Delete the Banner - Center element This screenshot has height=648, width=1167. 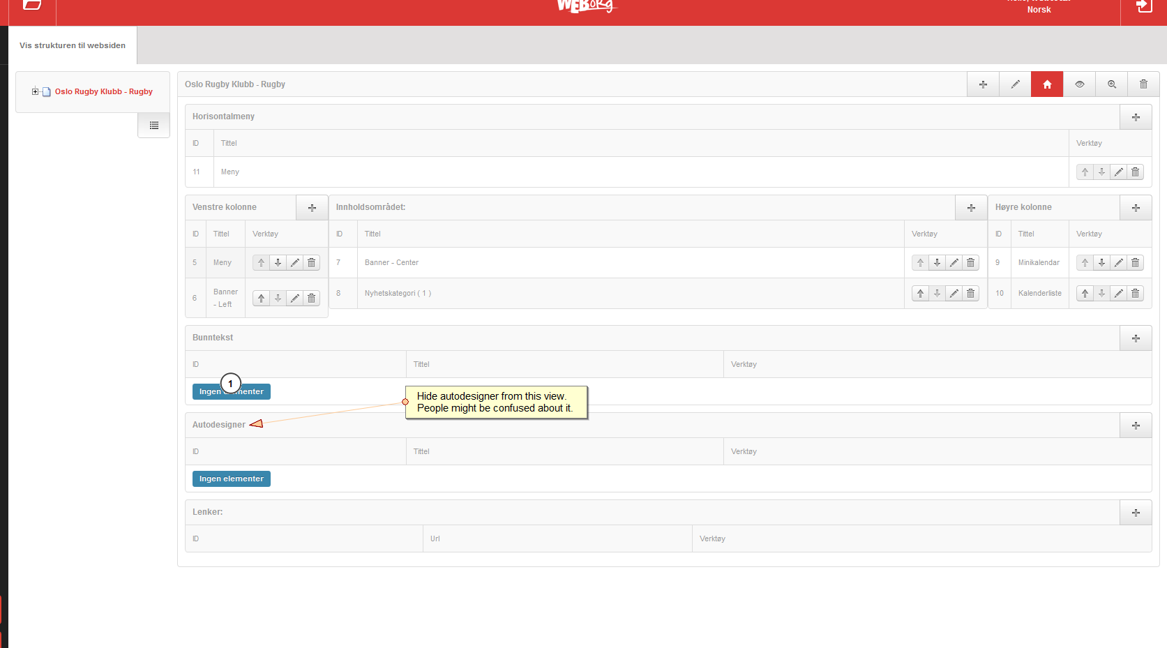[x=970, y=262]
